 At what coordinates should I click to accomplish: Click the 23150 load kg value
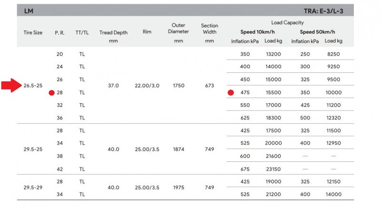coord(273,169)
